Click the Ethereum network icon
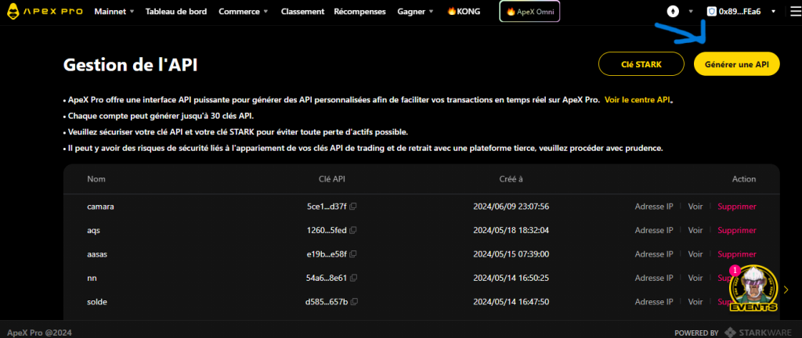Image resolution: width=802 pixels, height=338 pixels. (673, 12)
